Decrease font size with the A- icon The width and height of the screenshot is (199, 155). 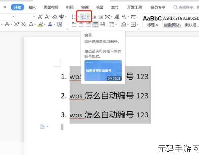(x=47, y=17)
